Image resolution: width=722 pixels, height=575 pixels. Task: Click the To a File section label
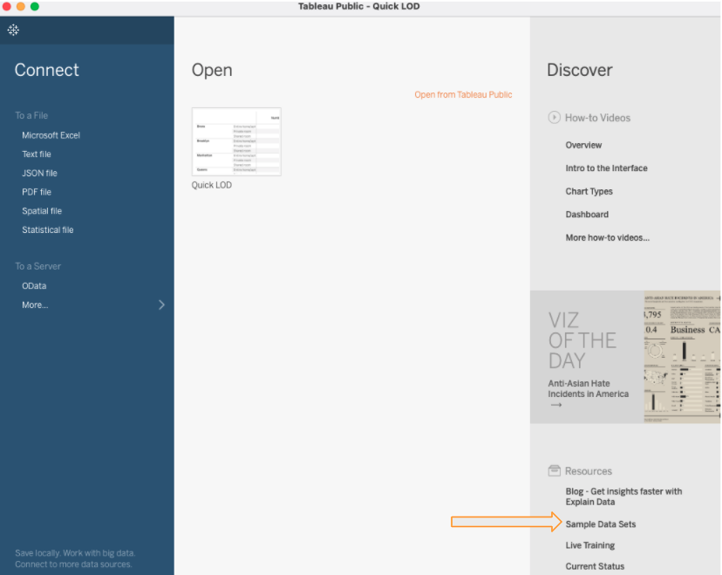click(31, 116)
